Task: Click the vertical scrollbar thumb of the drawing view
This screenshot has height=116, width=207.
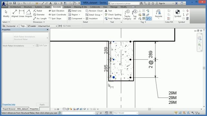Action: (204, 68)
